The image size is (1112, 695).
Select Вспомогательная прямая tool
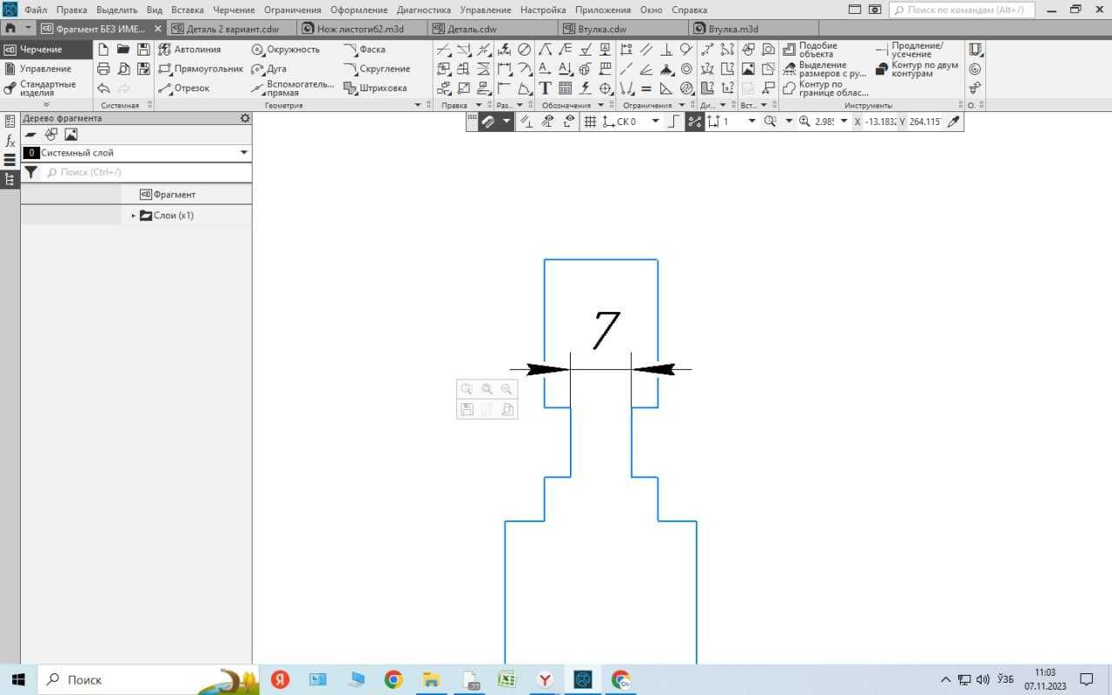(293, 88)
